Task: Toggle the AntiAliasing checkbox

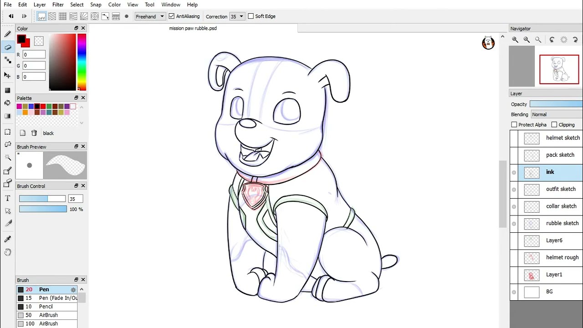Action: point(171,16)
